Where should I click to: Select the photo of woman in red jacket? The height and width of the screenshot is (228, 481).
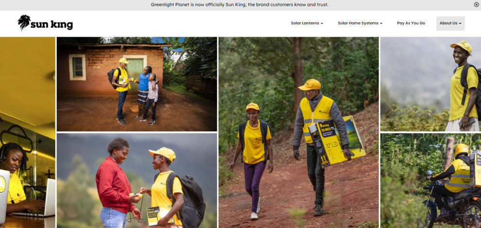[x=137, y=180]
